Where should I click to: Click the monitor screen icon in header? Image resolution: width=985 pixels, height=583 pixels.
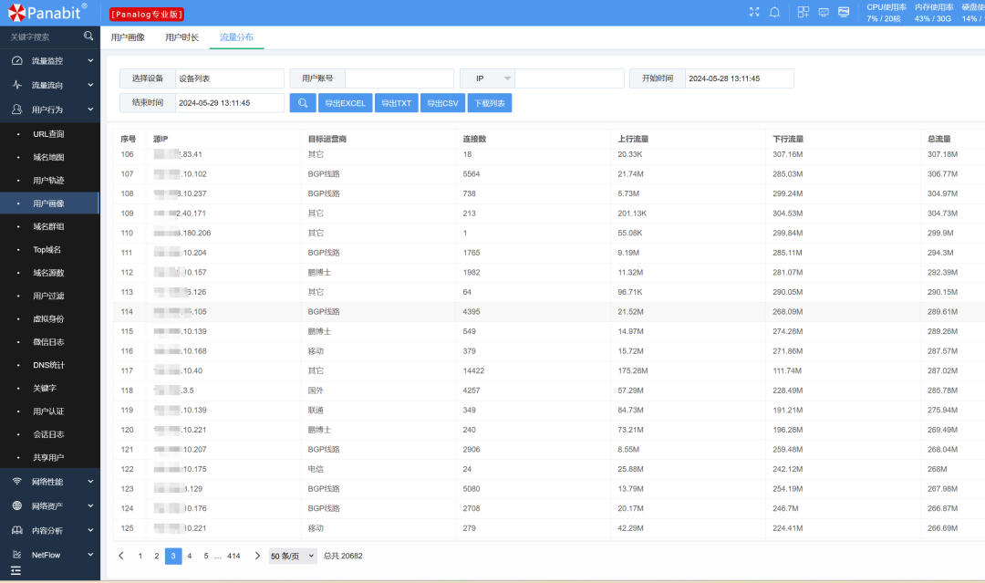824,12
